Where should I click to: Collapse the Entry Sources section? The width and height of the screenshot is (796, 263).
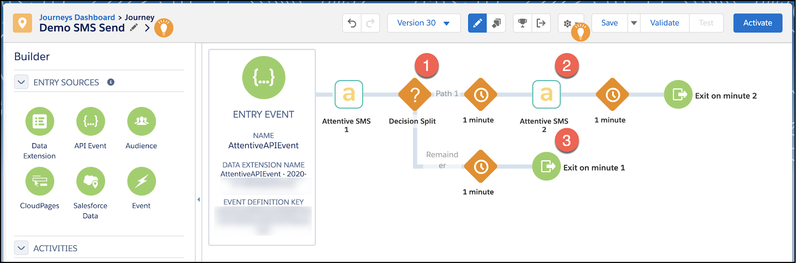tap(21, 82)
